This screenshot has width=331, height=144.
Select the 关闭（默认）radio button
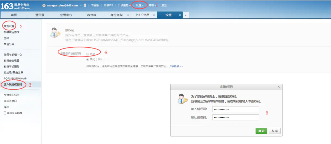(88, 60)
